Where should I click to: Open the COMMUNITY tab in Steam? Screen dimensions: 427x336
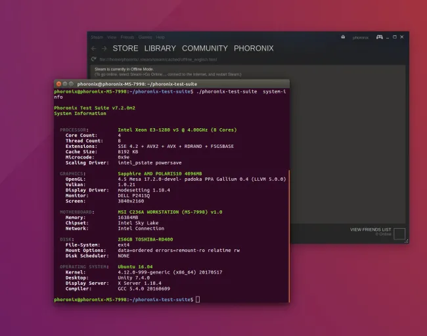(205, 48)
